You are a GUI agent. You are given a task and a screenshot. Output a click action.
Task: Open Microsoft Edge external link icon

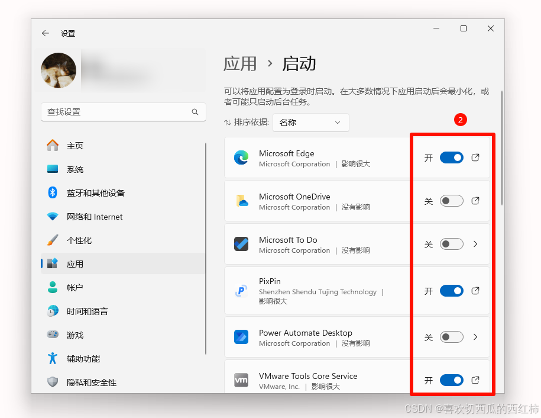pyautogui.click(x=475, y=157)
